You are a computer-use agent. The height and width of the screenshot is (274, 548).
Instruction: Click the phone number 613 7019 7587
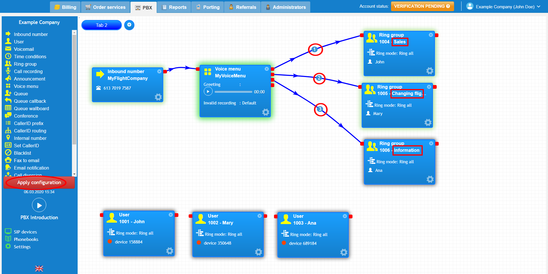click(x=117, y=88)
